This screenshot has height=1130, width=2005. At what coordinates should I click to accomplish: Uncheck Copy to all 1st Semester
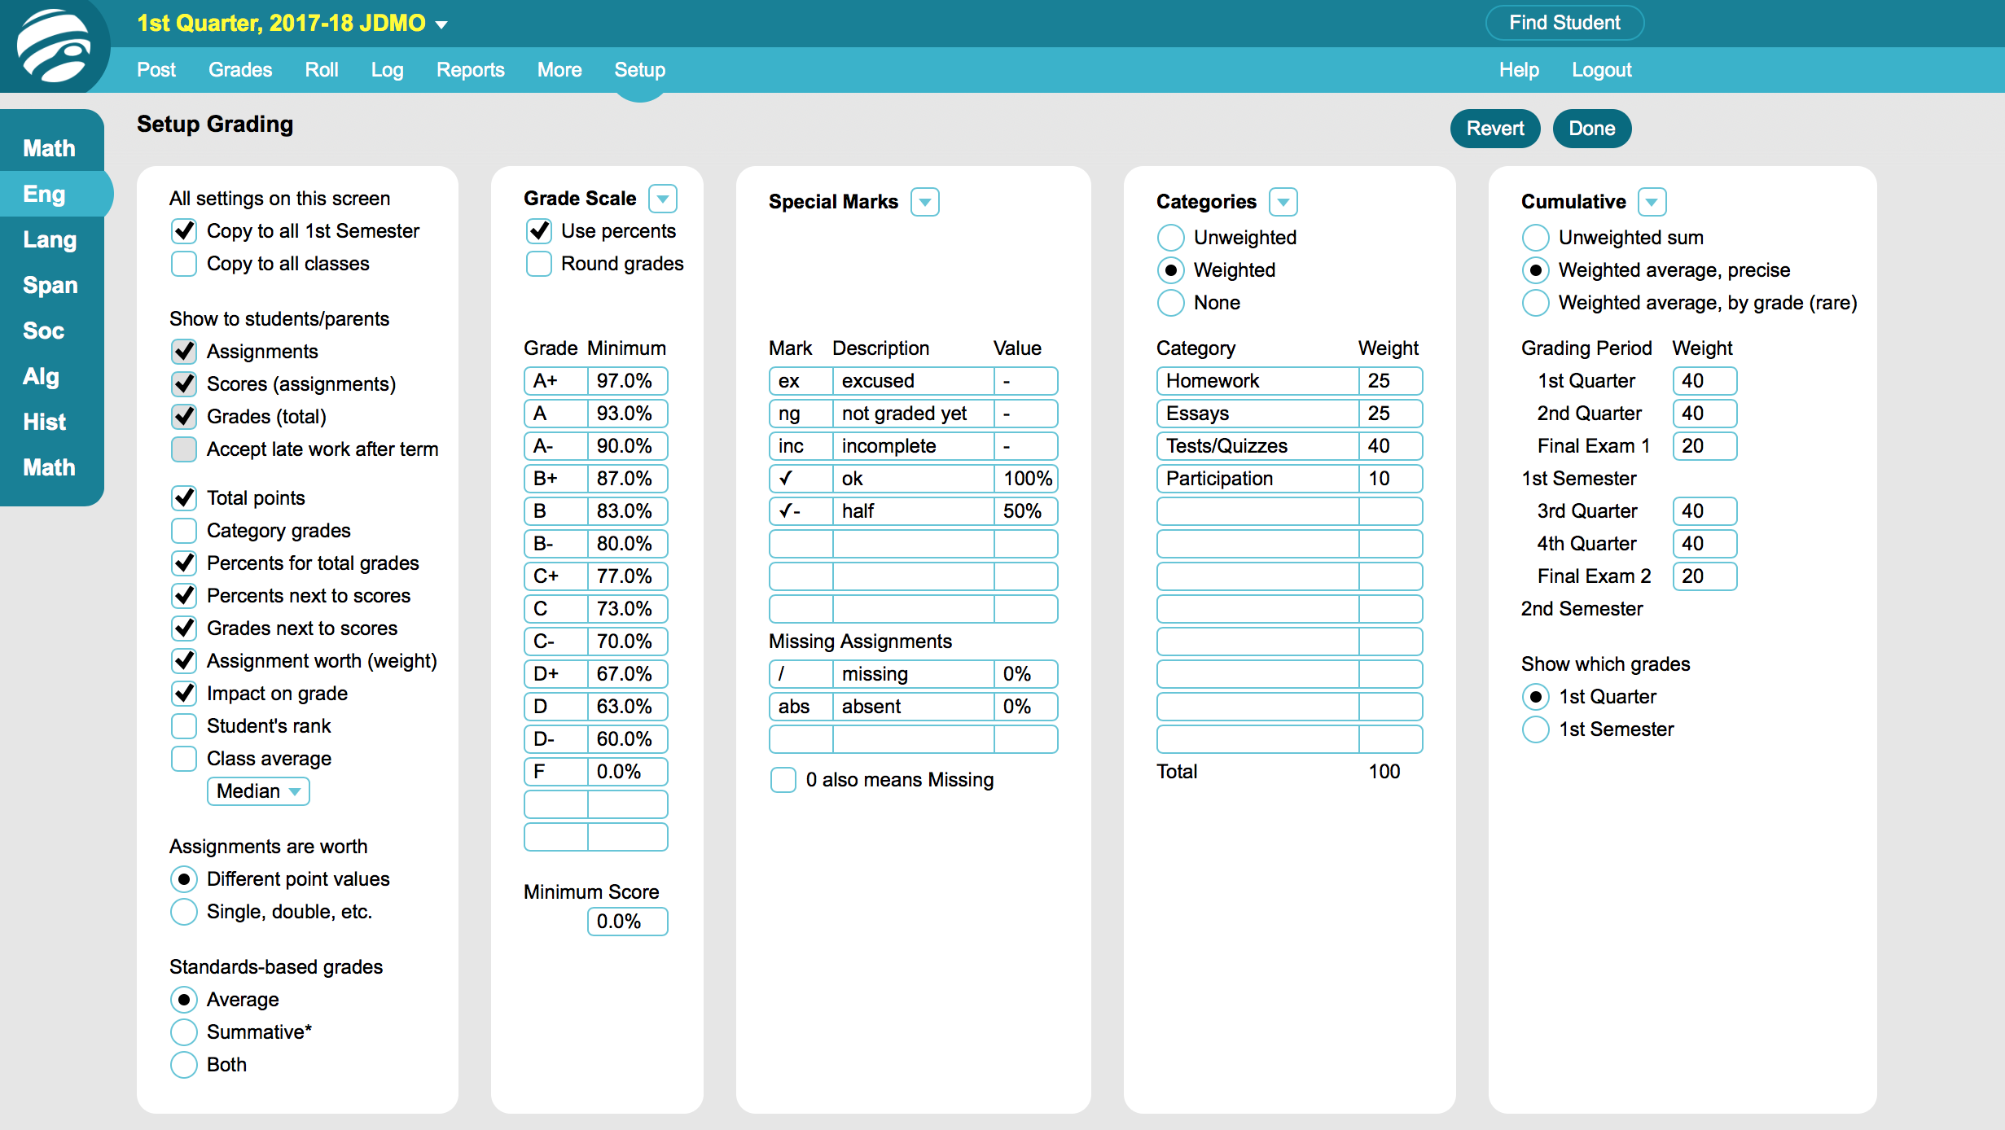point(183,230)
